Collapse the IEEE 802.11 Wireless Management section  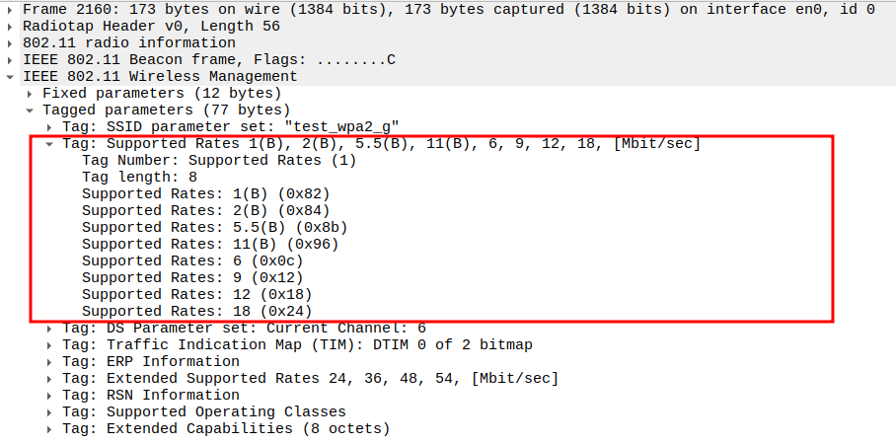pos(11,76)
